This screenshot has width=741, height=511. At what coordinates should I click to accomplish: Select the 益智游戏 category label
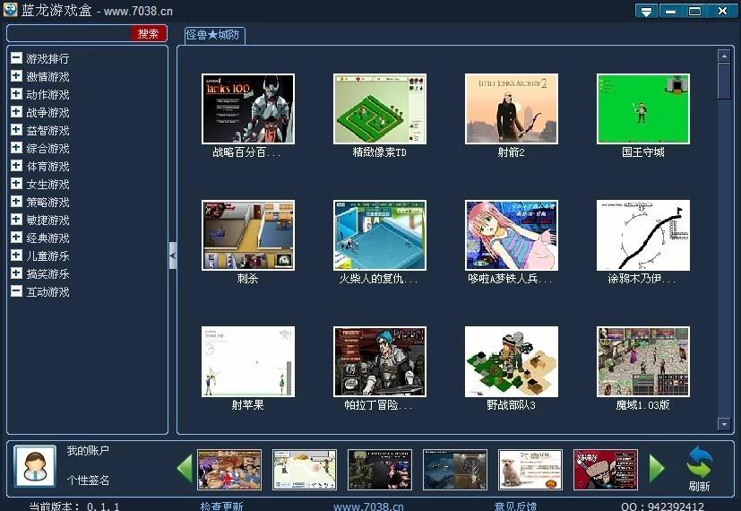[47, 130]
